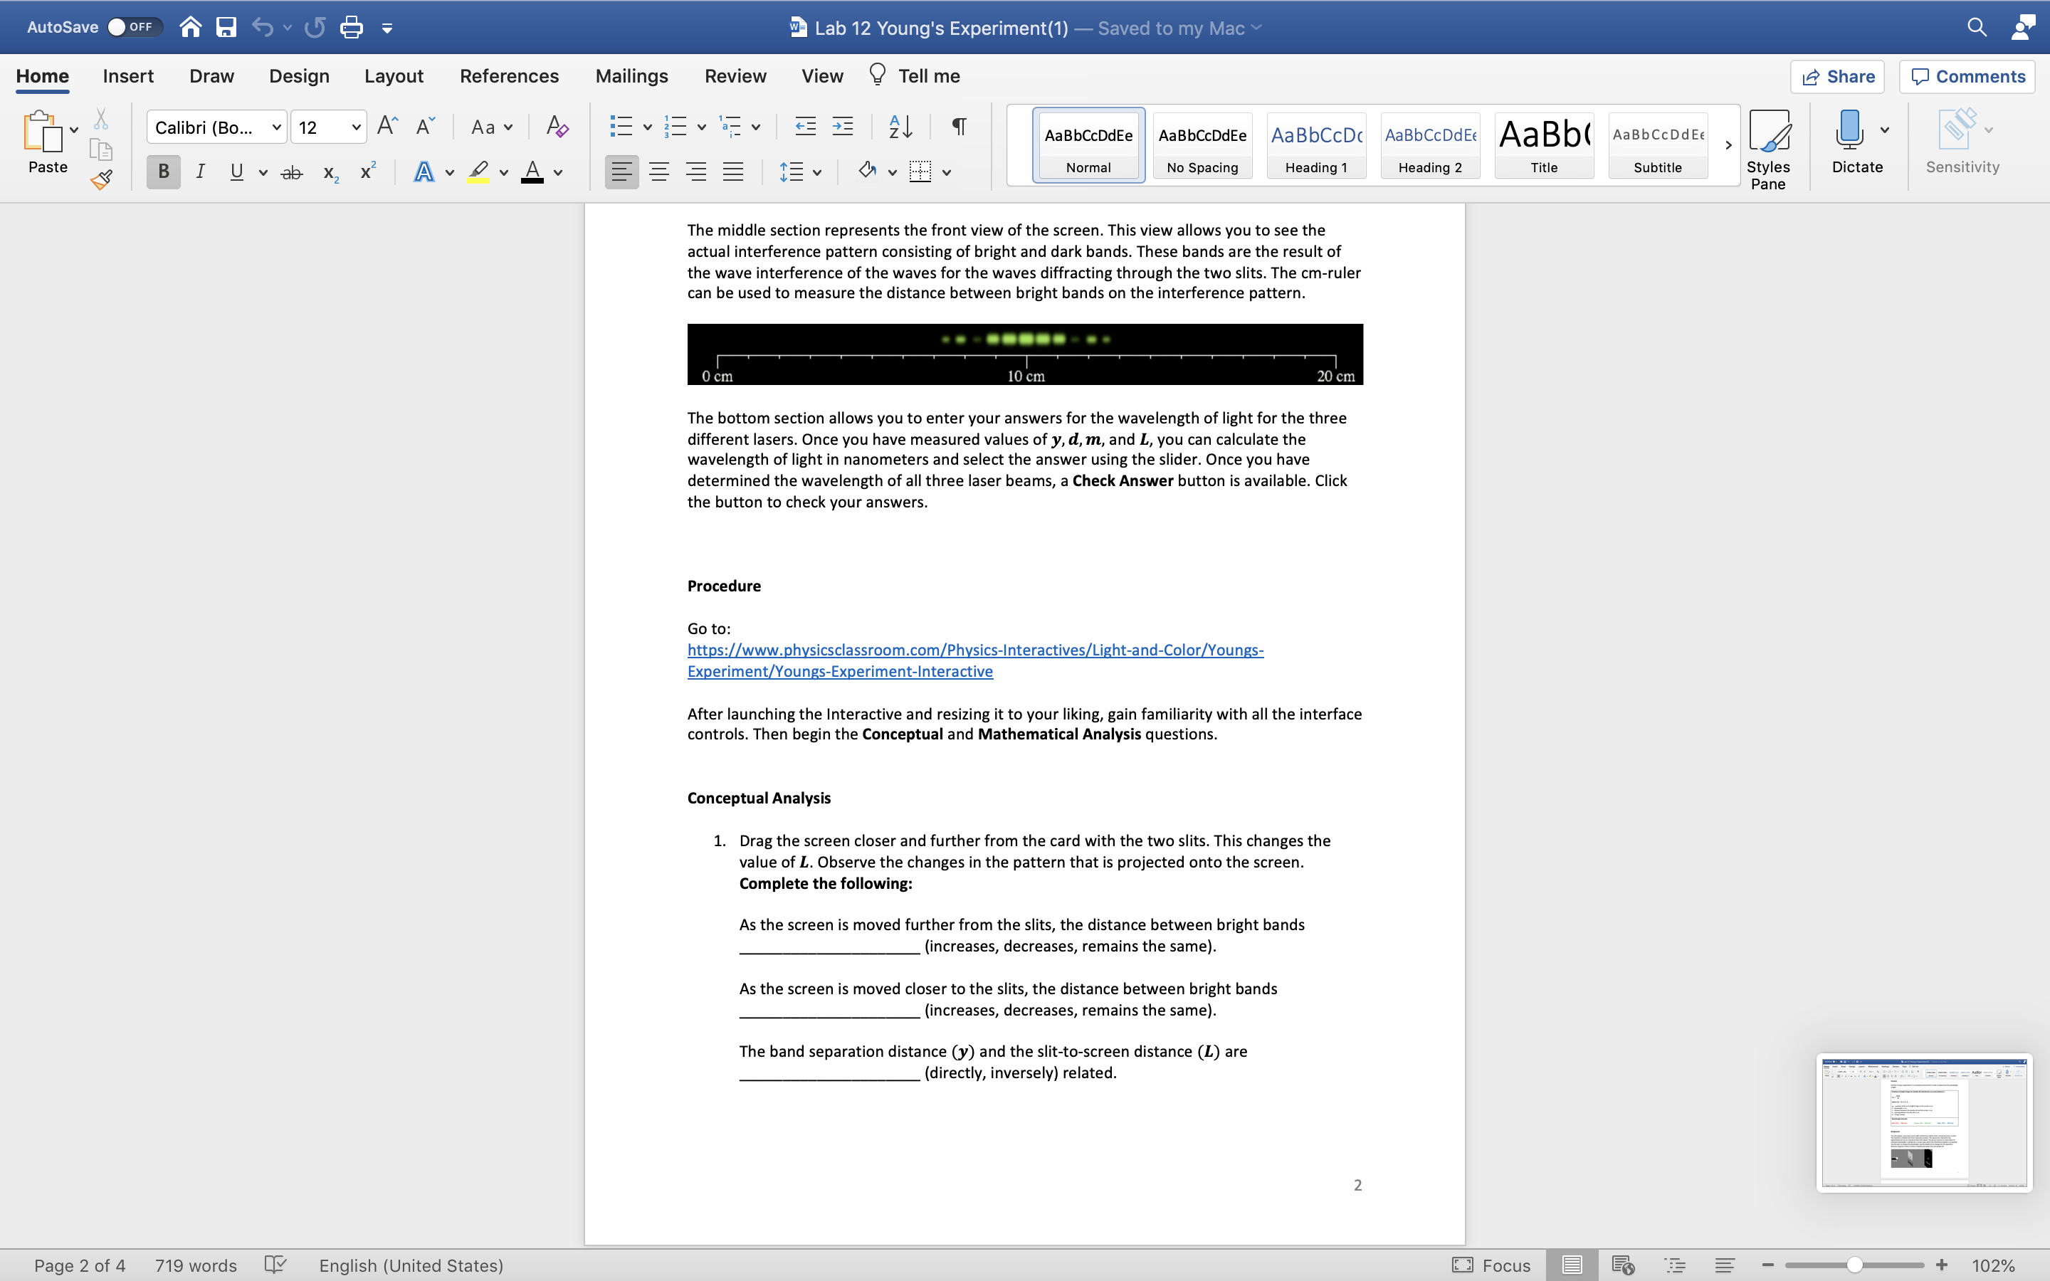Enter Focus mode from status bar
Viewport: 2050px width, 1281px height.
[1492, 1265]
